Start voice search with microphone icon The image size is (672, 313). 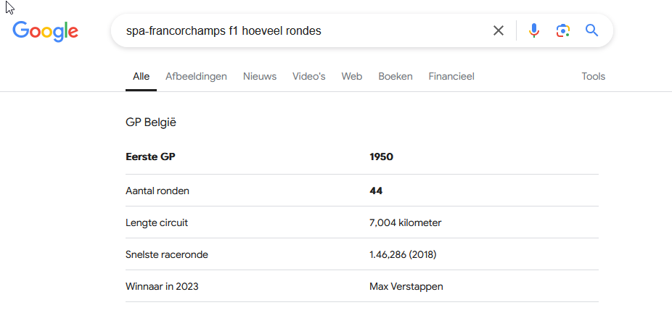(534, 30)
